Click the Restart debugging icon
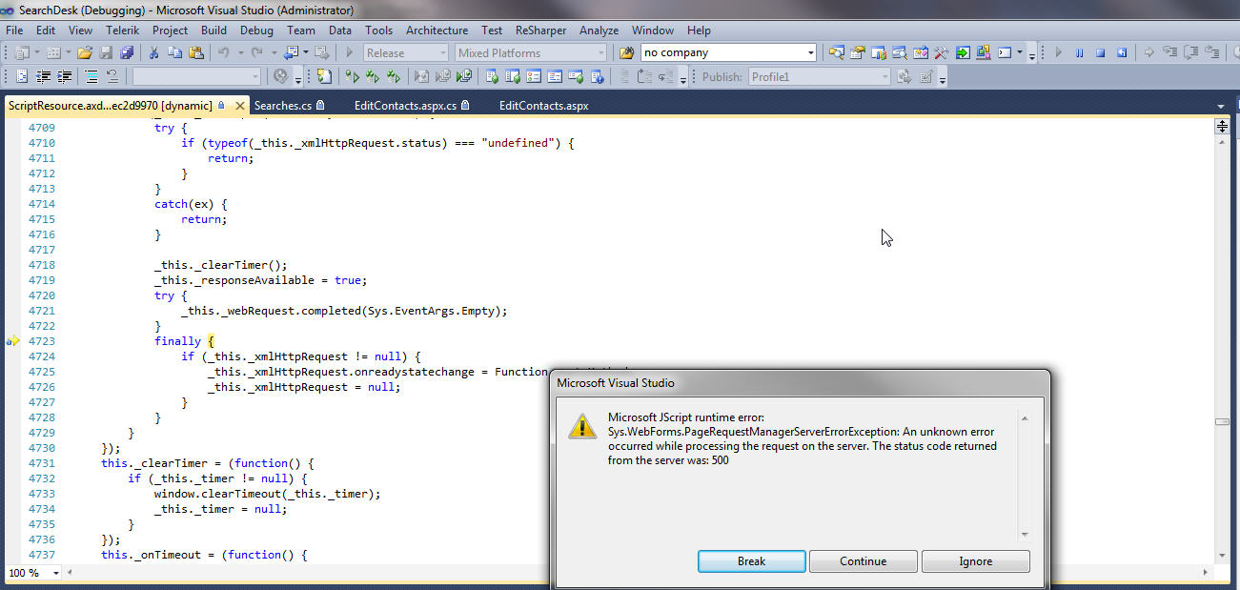 (x=1121, y=53)
